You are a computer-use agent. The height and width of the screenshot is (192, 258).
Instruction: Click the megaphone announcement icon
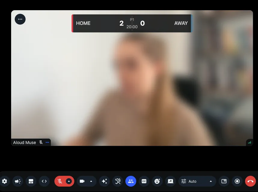click(18, 181)
